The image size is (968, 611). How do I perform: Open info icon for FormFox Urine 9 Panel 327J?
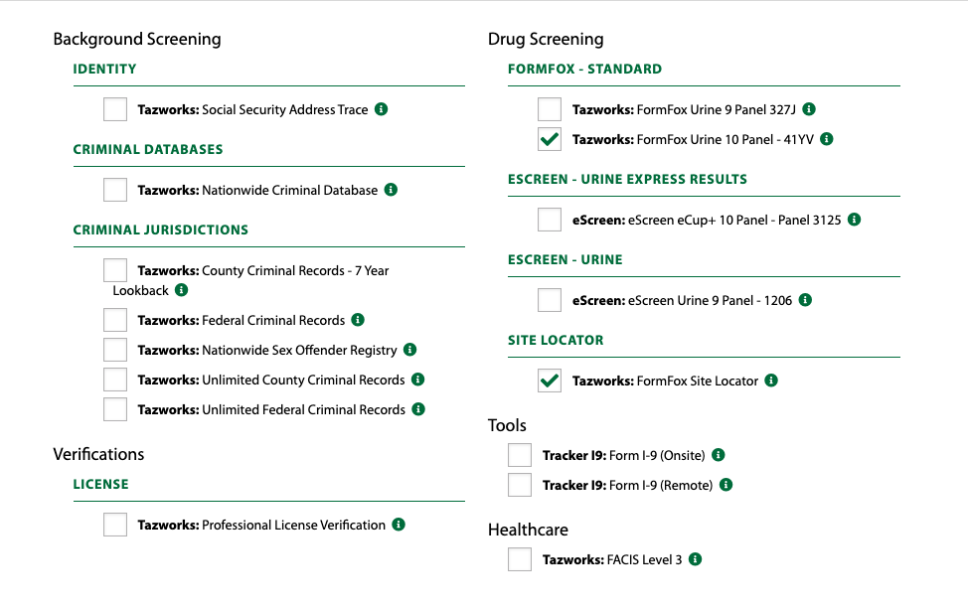tap(809, 109)
